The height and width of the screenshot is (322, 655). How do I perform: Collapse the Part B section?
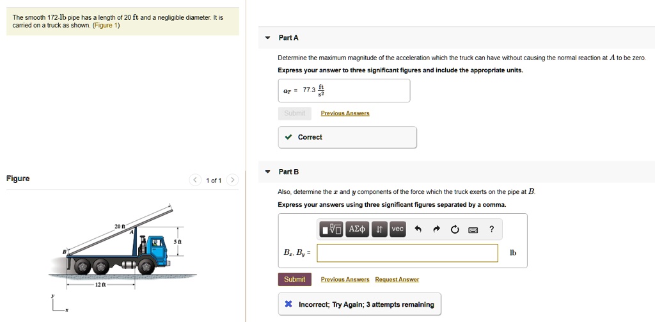(x=268, y=172)
